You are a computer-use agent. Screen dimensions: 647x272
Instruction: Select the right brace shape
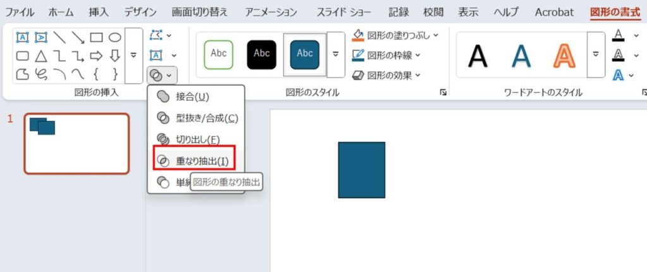(x=115, y=74)
